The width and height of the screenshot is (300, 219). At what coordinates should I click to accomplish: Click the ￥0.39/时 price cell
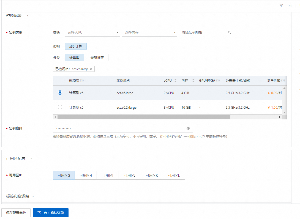click(x=275, y=93)
